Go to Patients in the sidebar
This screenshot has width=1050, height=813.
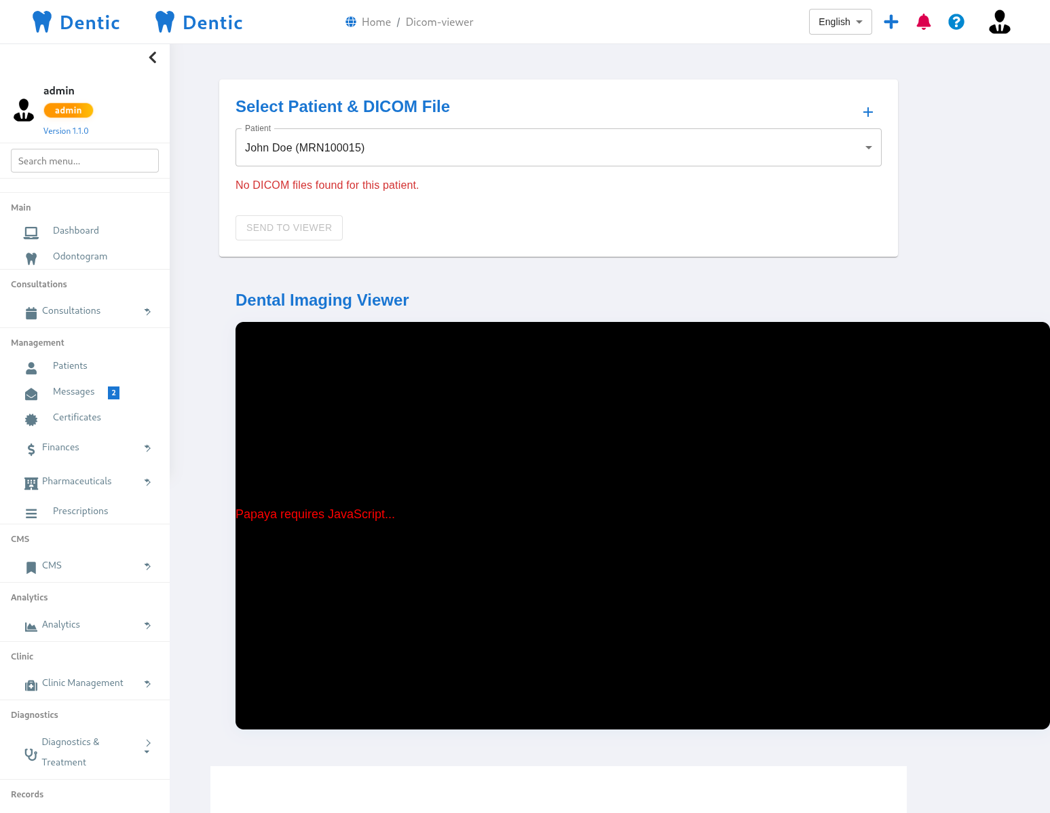pyautogui.click(x=70, y=366)
